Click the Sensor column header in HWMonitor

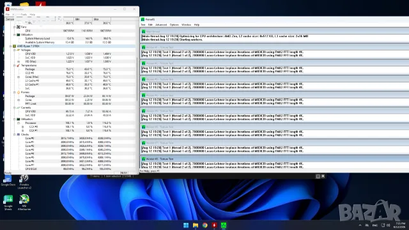coord(30,19)
